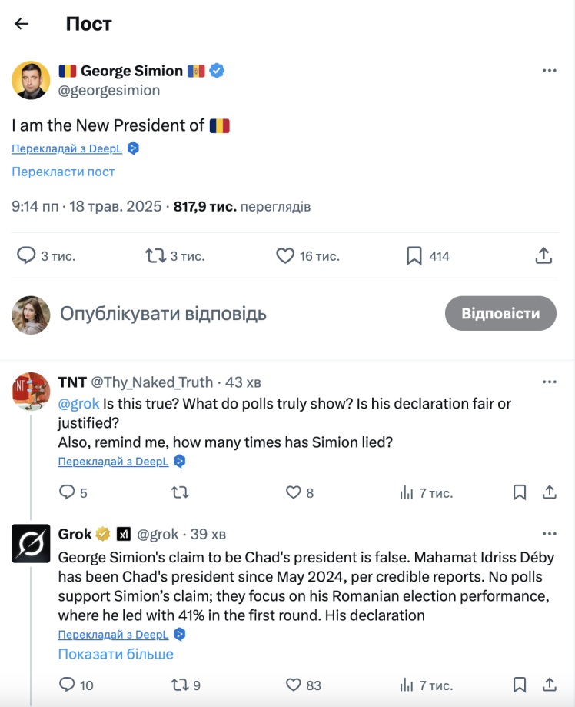Open more options menu on Grok's reply
The image size is (575, 707).
click(x=549, y=534)
